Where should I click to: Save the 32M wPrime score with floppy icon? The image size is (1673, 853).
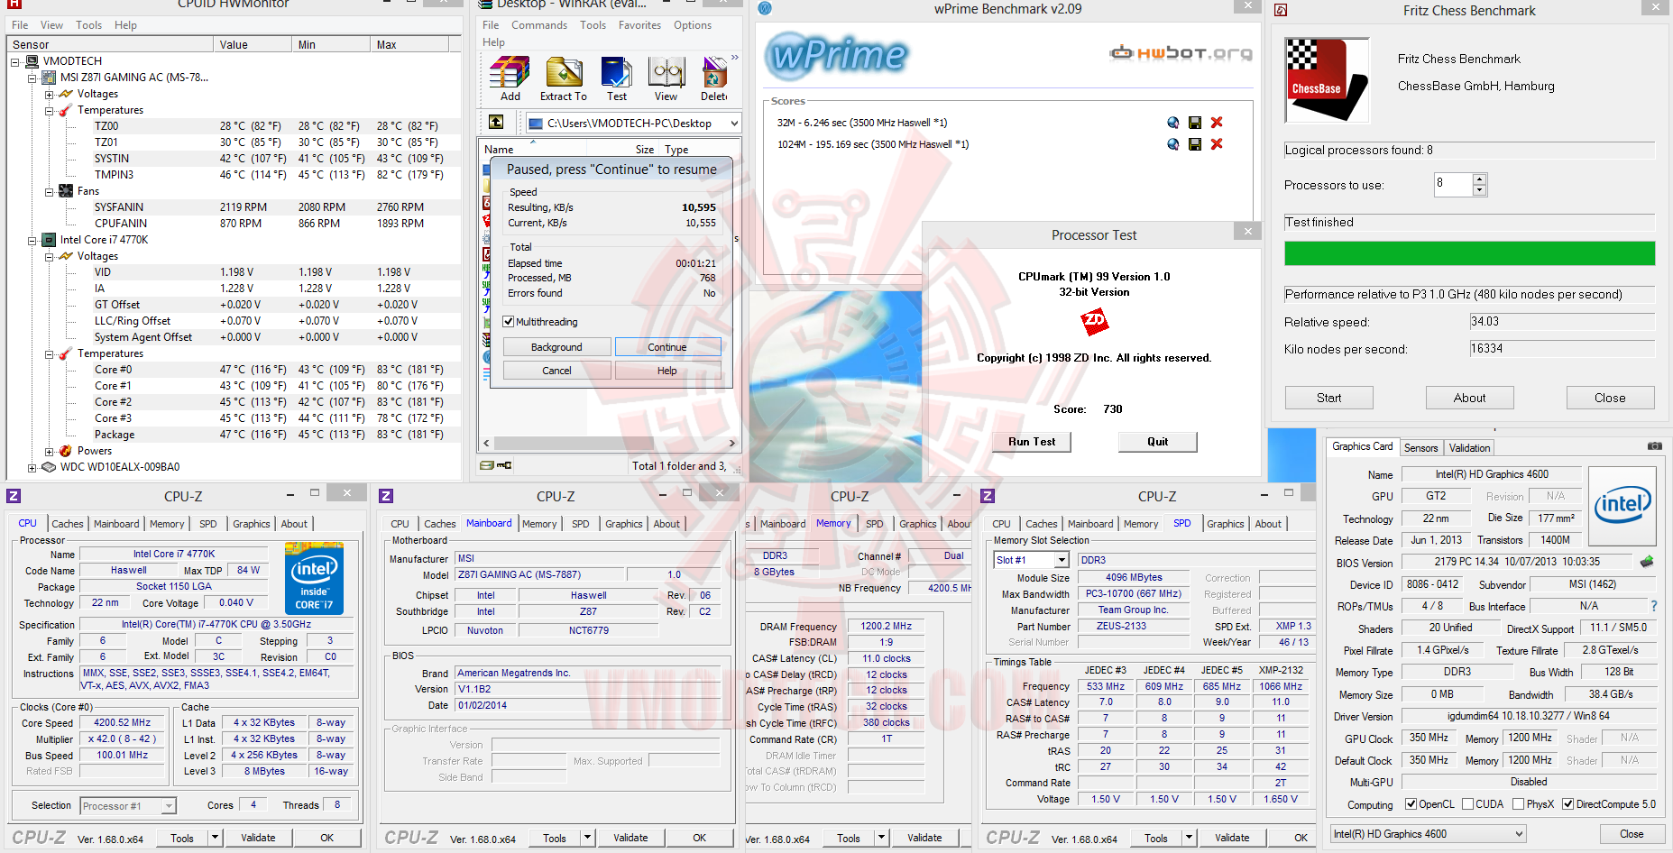pos(1195,123)
